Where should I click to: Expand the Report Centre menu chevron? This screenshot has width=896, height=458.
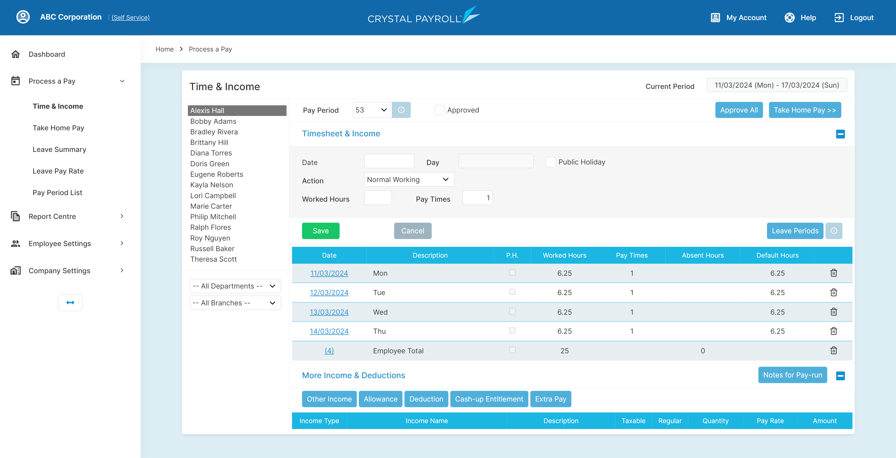point(122,216)
